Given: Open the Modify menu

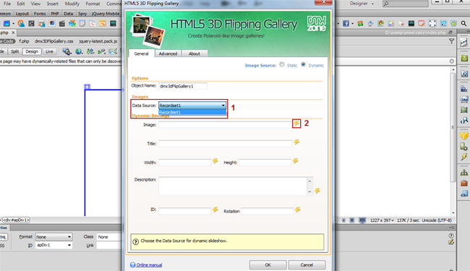Looking at the screenshot, I should (72, 4).
